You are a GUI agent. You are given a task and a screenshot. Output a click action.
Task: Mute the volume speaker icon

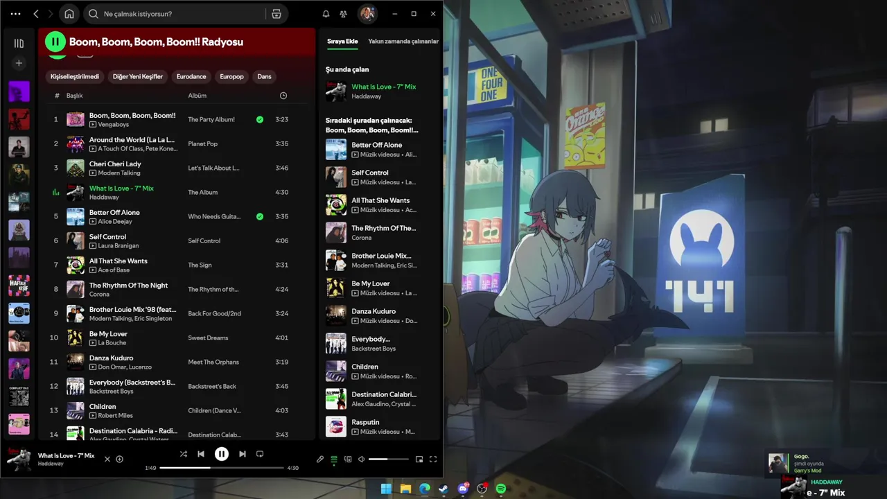click(x=361, y=459)
